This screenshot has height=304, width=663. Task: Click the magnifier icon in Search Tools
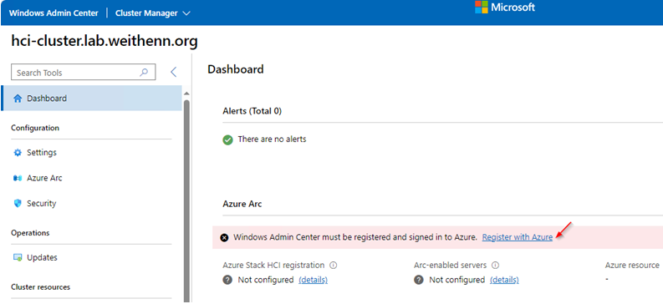[144, 72]
